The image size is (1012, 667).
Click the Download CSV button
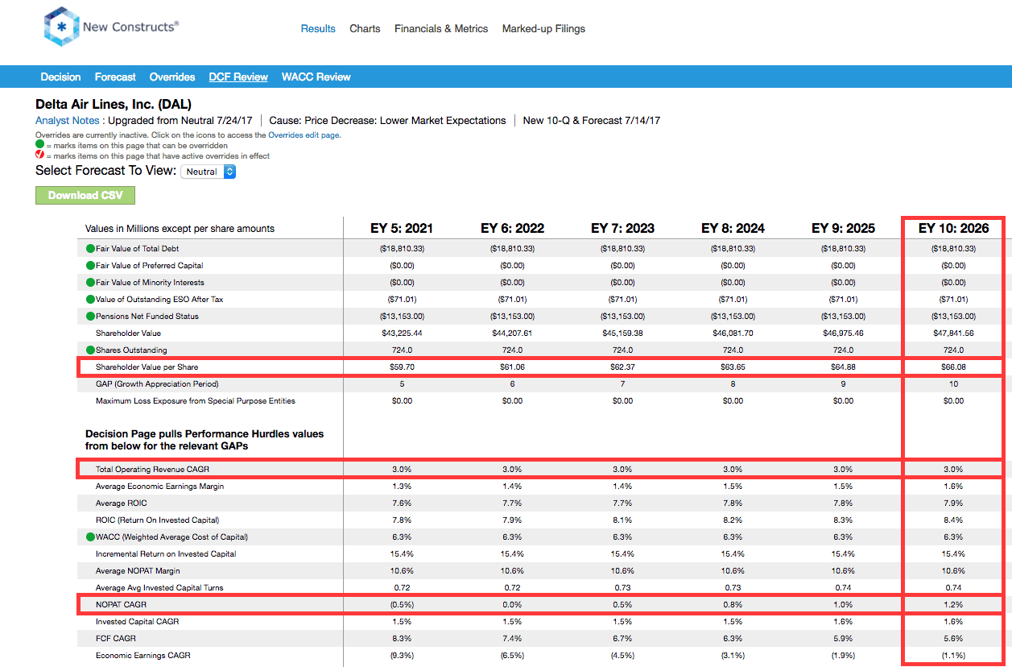coord(85,195)
